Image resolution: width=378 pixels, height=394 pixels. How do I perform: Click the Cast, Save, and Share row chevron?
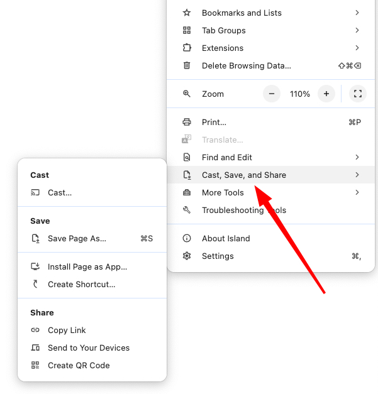(357, 175)
